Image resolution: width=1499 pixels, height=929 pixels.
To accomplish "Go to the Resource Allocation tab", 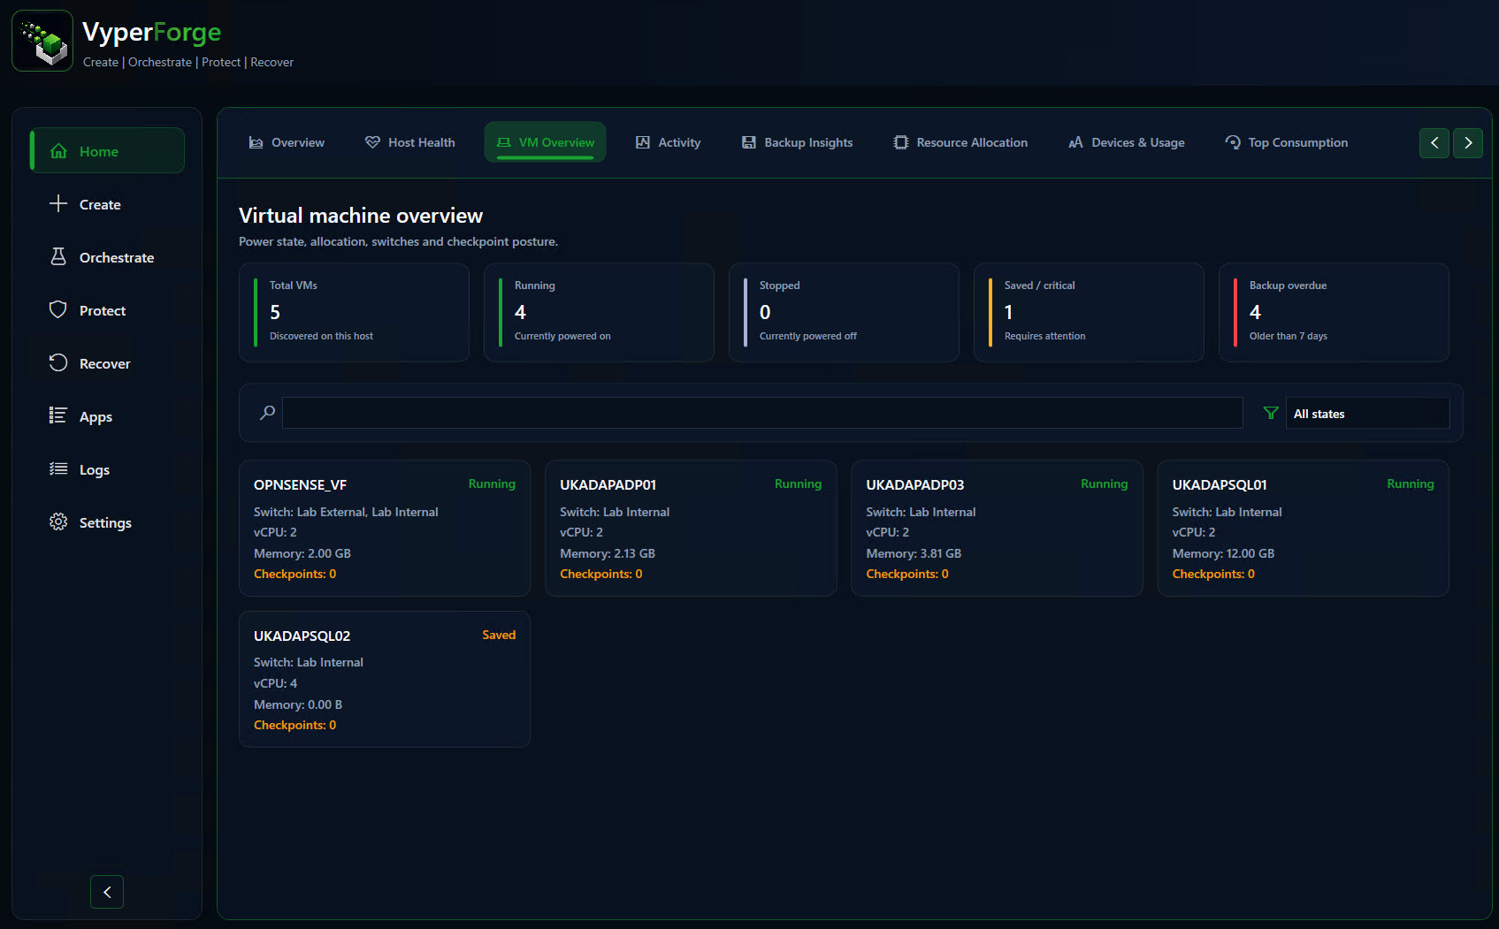I will 960,142.
